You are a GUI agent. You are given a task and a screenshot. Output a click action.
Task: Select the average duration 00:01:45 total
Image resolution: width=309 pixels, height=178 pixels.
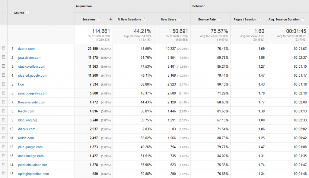[x=296, y=31]
